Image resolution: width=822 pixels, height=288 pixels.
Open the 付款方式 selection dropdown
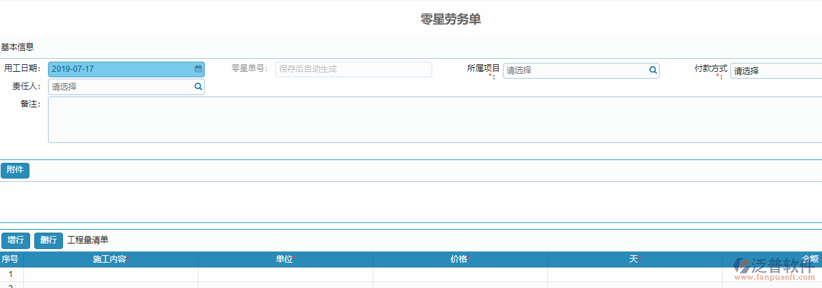click(x=775, y=71)
